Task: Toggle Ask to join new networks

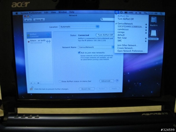Action: pyautogui.click(x=79, y=53)
